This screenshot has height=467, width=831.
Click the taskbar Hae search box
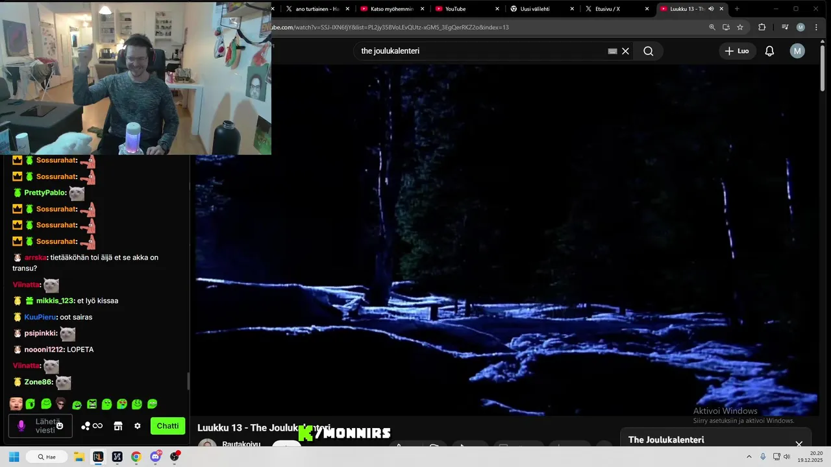46,457
